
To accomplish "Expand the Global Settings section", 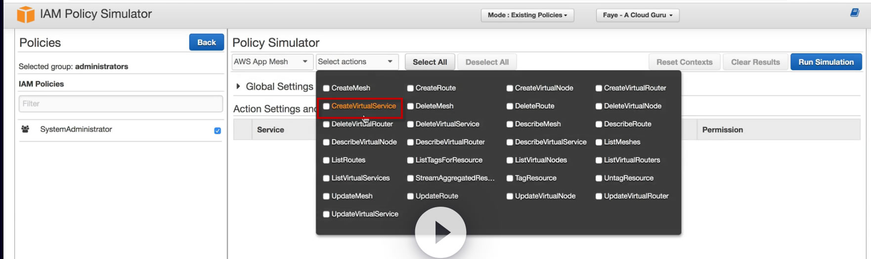I will point(238,86).
